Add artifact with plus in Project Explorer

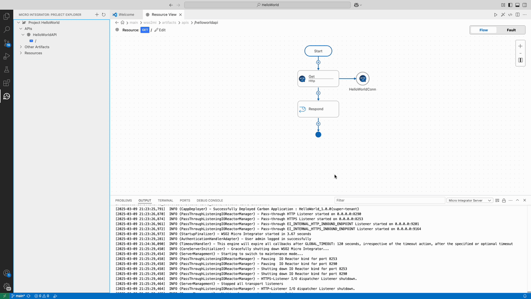97,15
